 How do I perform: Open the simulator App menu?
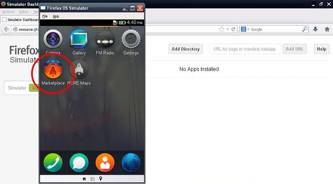tap(56, 16)
